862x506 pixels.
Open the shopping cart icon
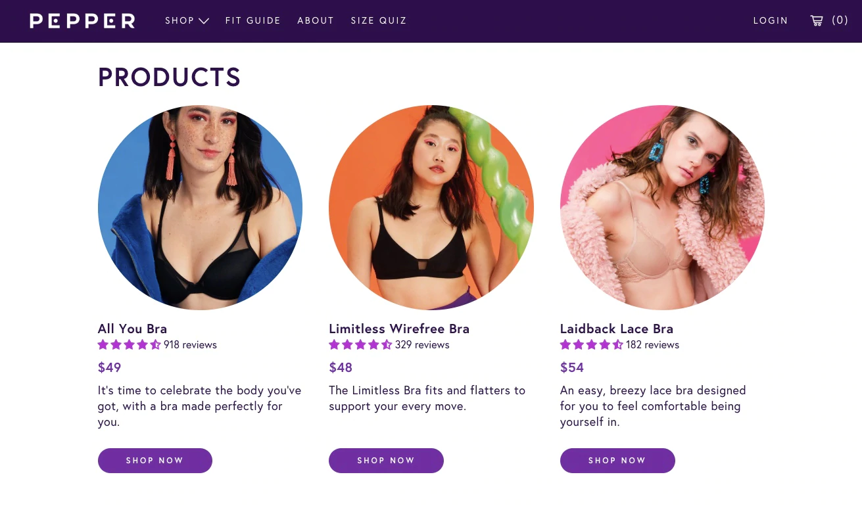pyautogui.click(x=817, y=20)
